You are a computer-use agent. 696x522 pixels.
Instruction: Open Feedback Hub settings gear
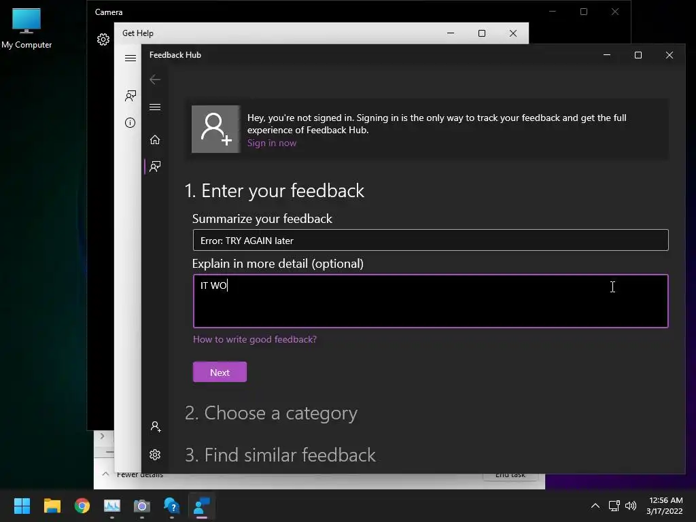coord(155,455)
